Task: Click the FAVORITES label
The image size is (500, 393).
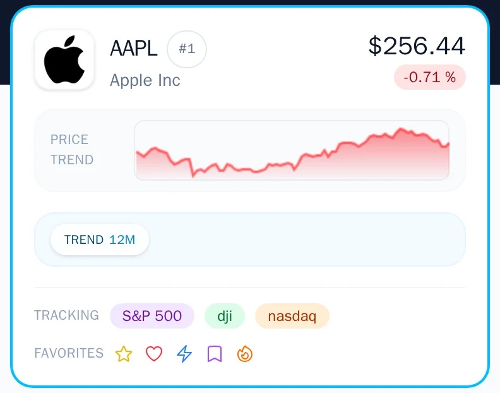Action: pos(69,353)
